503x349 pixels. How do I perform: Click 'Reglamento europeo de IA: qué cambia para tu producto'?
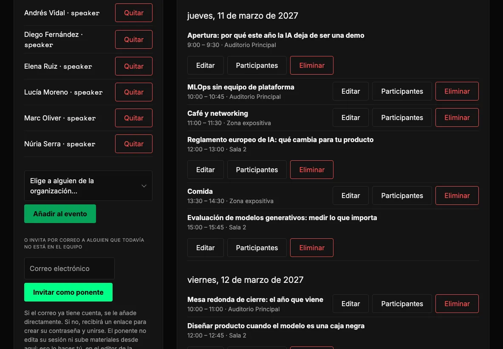pyautogui.click(x=280, y=140)
